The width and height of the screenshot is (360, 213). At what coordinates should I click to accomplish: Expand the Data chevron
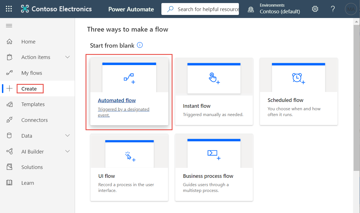[x=67, y=135]
